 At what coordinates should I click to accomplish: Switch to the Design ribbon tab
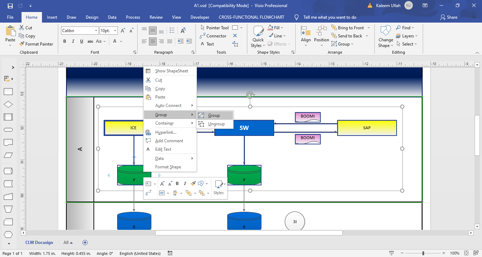92,17
